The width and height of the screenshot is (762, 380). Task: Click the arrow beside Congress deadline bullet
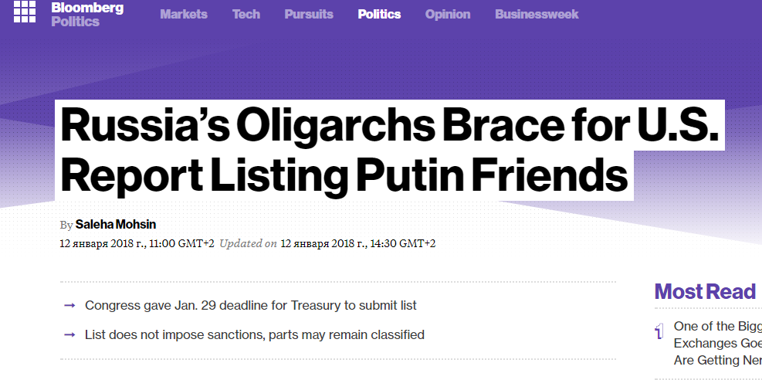click(70, 306)
